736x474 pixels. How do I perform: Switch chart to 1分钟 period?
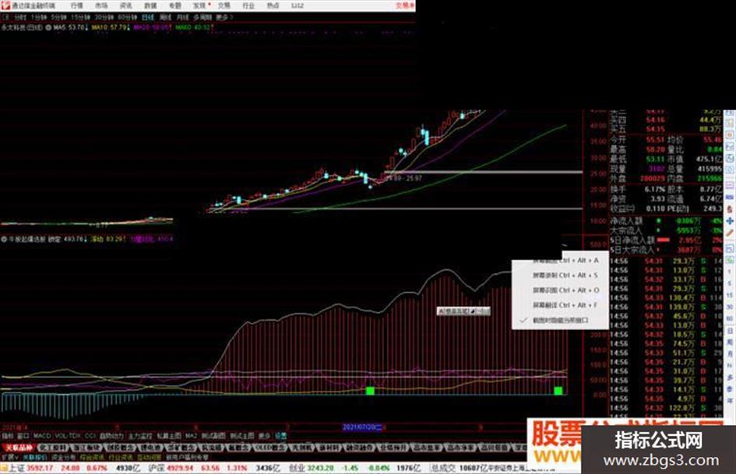[38, 17]
